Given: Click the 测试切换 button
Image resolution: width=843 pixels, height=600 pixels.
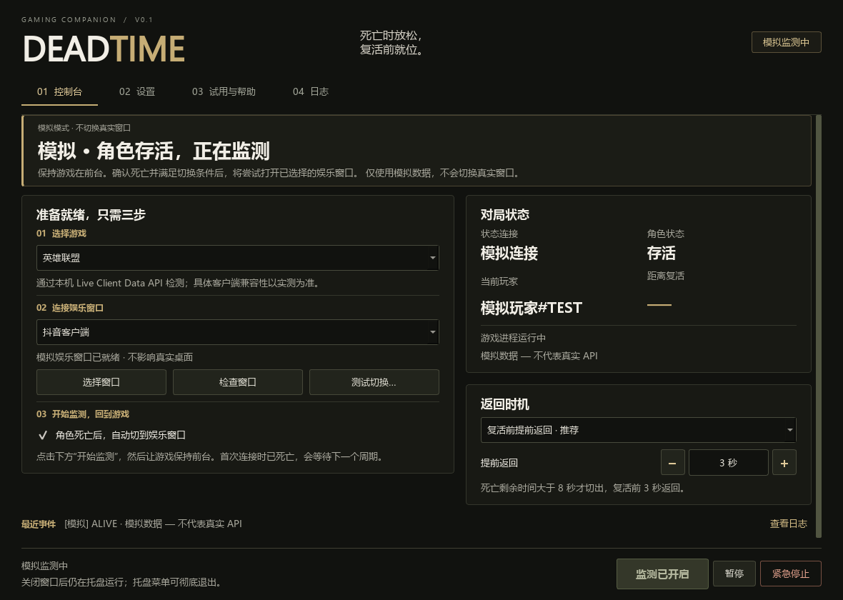Looking at the screenshot, I should coord(374,382).
